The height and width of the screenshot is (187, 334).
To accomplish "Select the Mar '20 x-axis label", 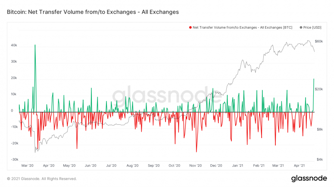I will pyautogui.click(x=27, y=166).
